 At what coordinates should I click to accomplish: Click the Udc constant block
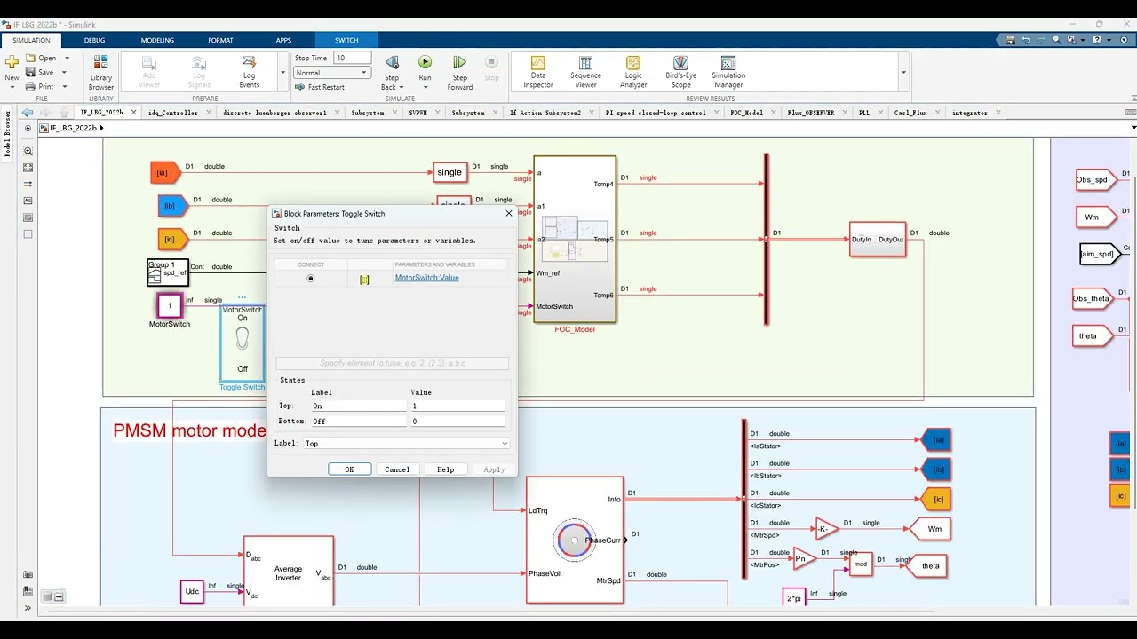[x=192, y=591]
